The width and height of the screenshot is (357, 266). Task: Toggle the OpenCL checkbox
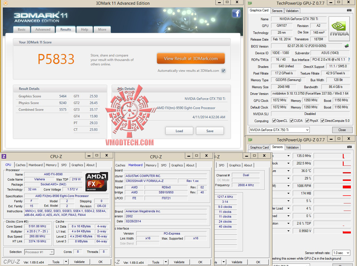click(x=274, y=121)
